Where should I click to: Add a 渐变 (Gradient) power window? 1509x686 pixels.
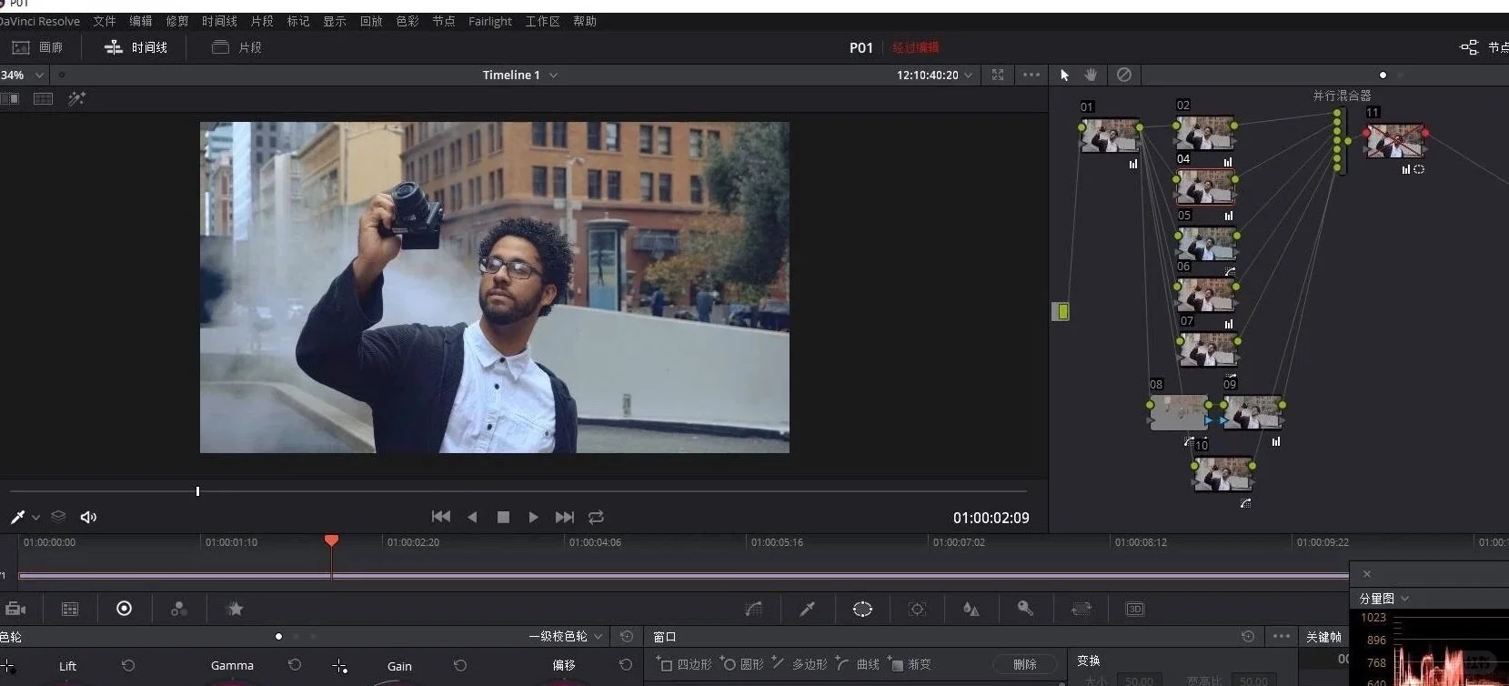point(910,664)
